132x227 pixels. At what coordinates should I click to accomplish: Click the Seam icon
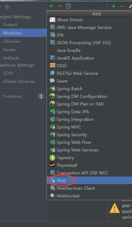52,81
